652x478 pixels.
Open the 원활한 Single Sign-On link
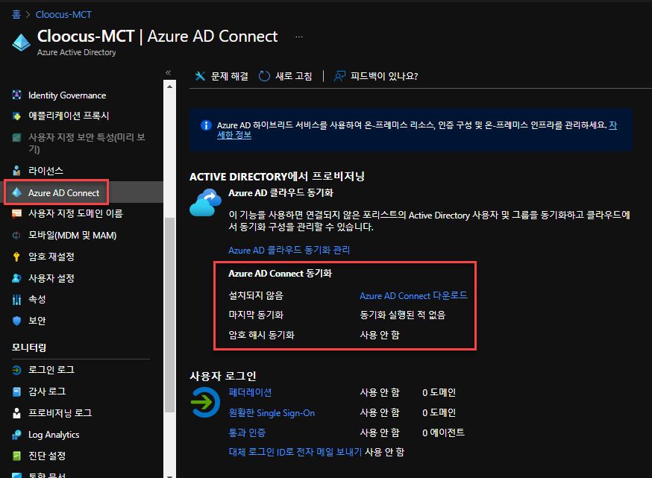pyautogui.click(x=272, y=412)
